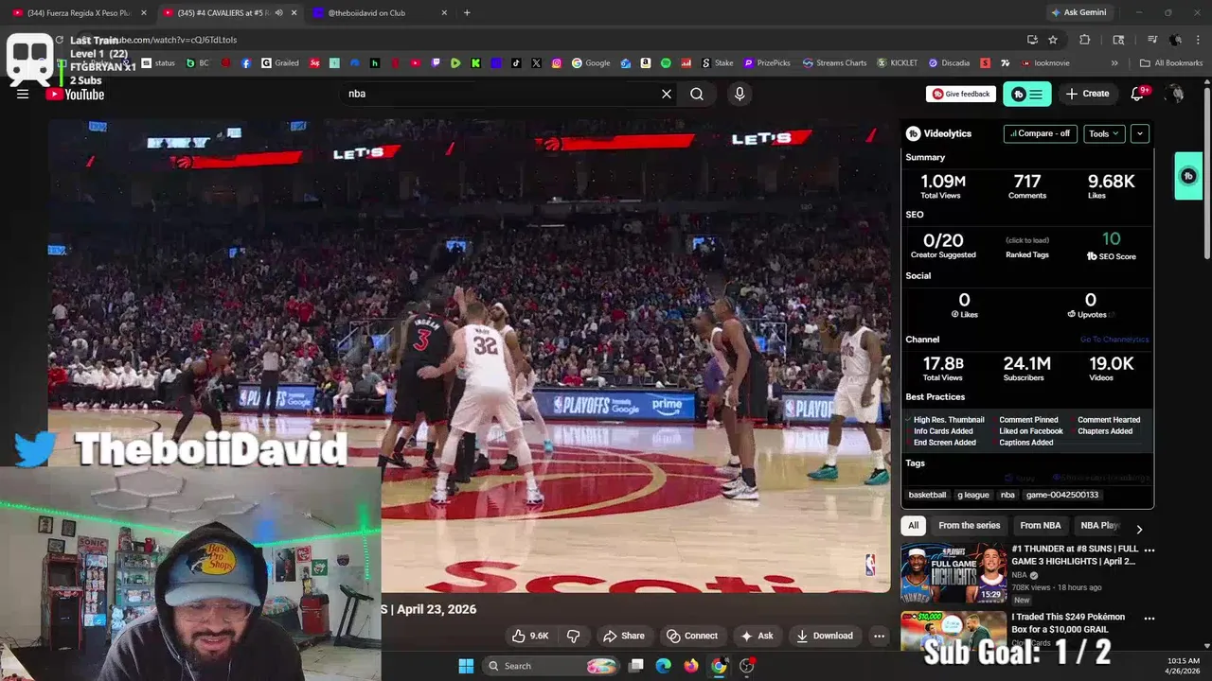Open OBS Studio from the taskbar
Image resolution: width=1212 pixels, height=681 pixels.
[746, 666]
